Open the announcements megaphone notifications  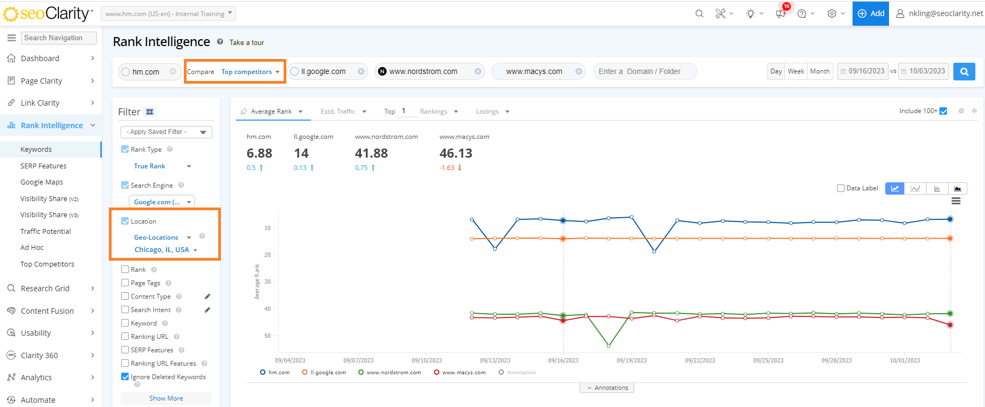click(780, 13)
